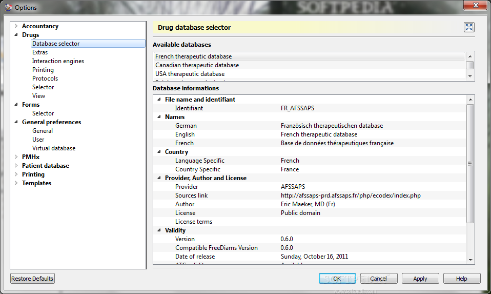Collapse the Validity section
Viewport: 491px width, 294px height.
tap(159, 230)
